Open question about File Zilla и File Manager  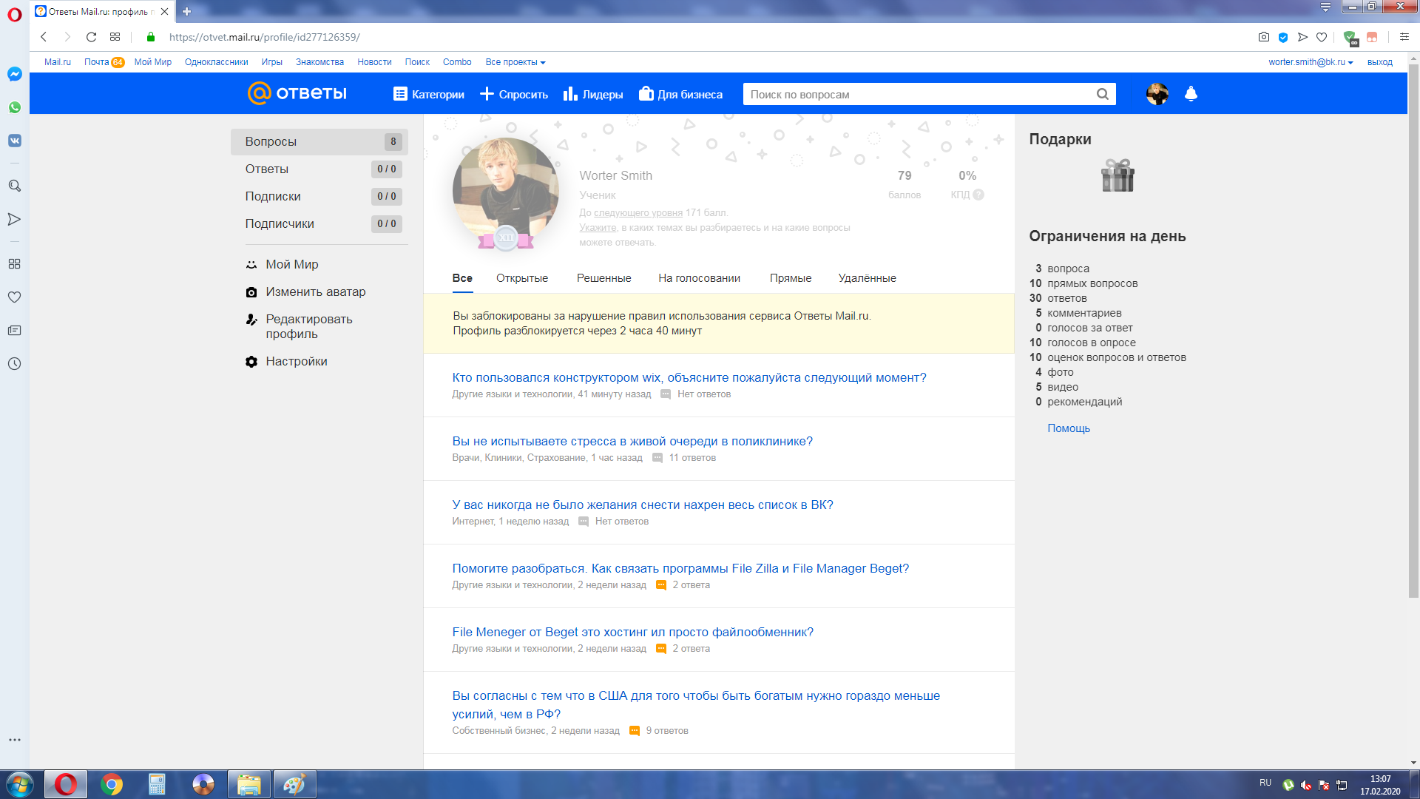point(680,569)
